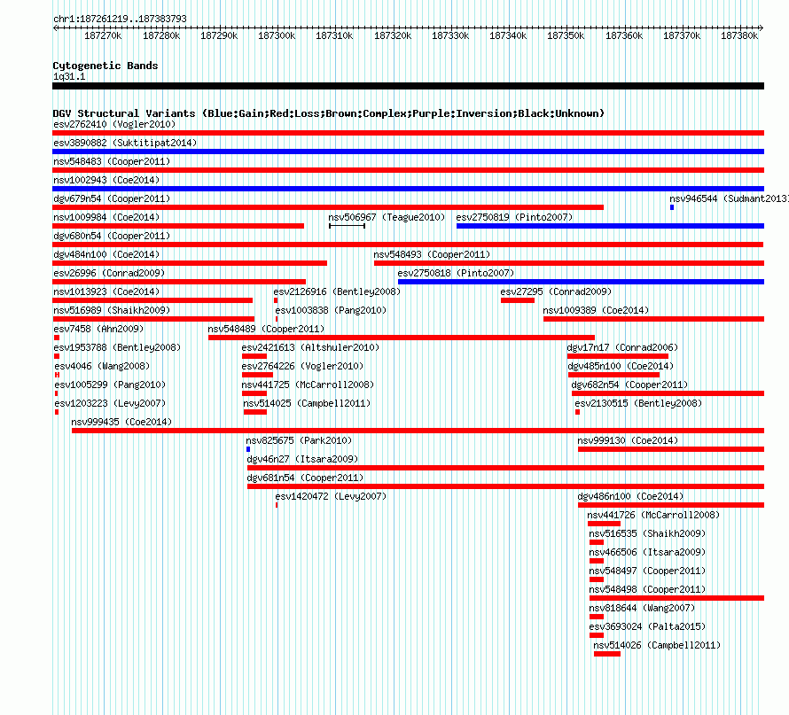789x715 pixels.
Task: Select nsv441725 (McCarroll2008) label
Action: point(308,385)
